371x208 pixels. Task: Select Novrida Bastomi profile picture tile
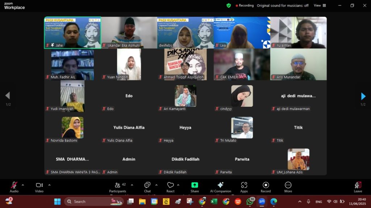point(72,128)
